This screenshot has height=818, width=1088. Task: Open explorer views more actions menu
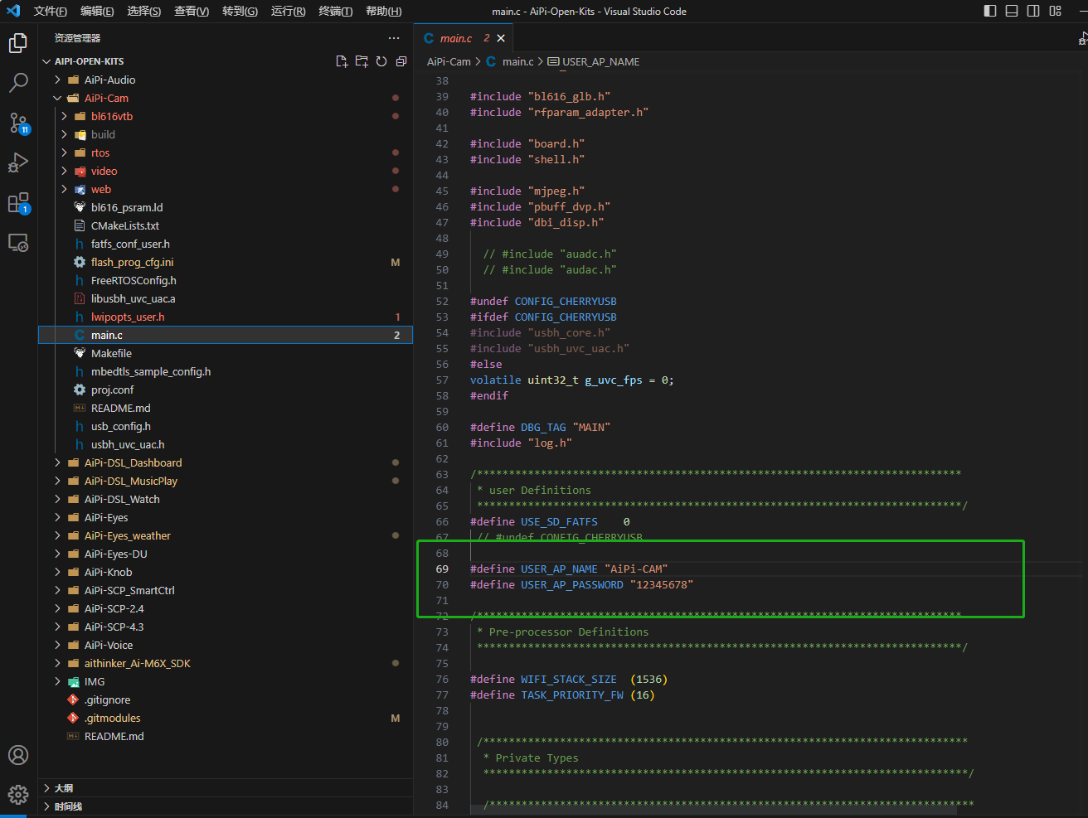click(394, 38)
